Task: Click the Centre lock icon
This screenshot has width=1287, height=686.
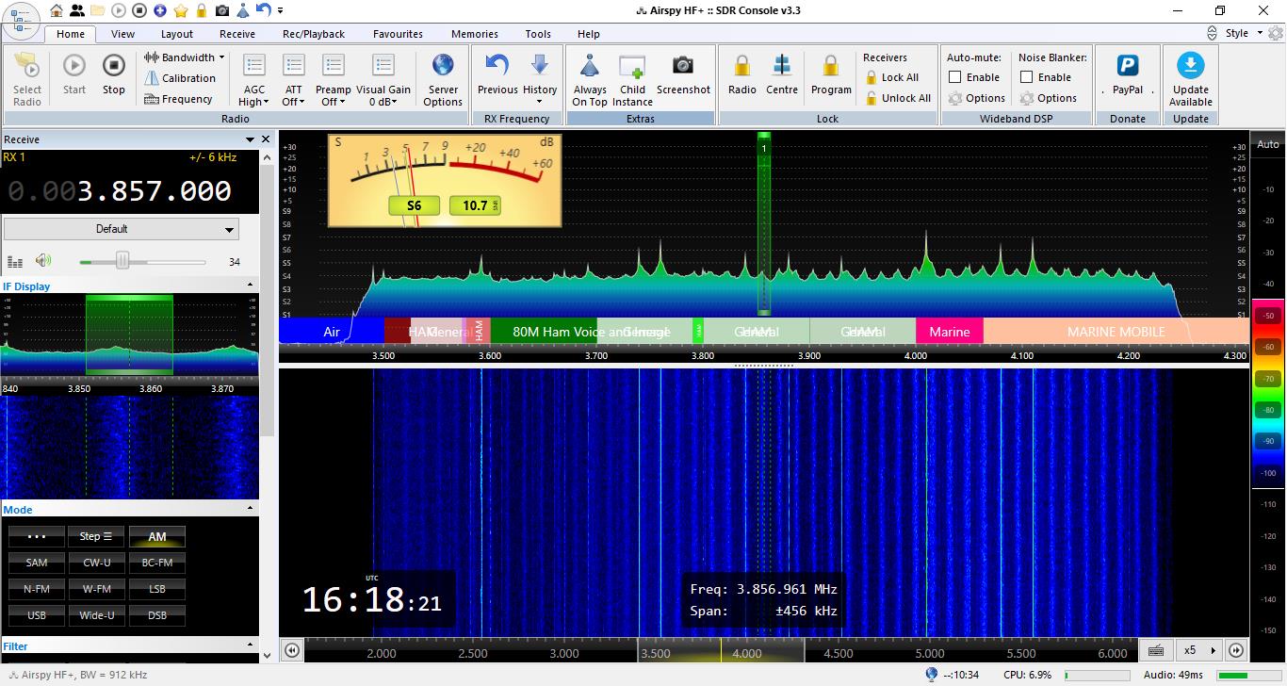Action: pos(782,66)
